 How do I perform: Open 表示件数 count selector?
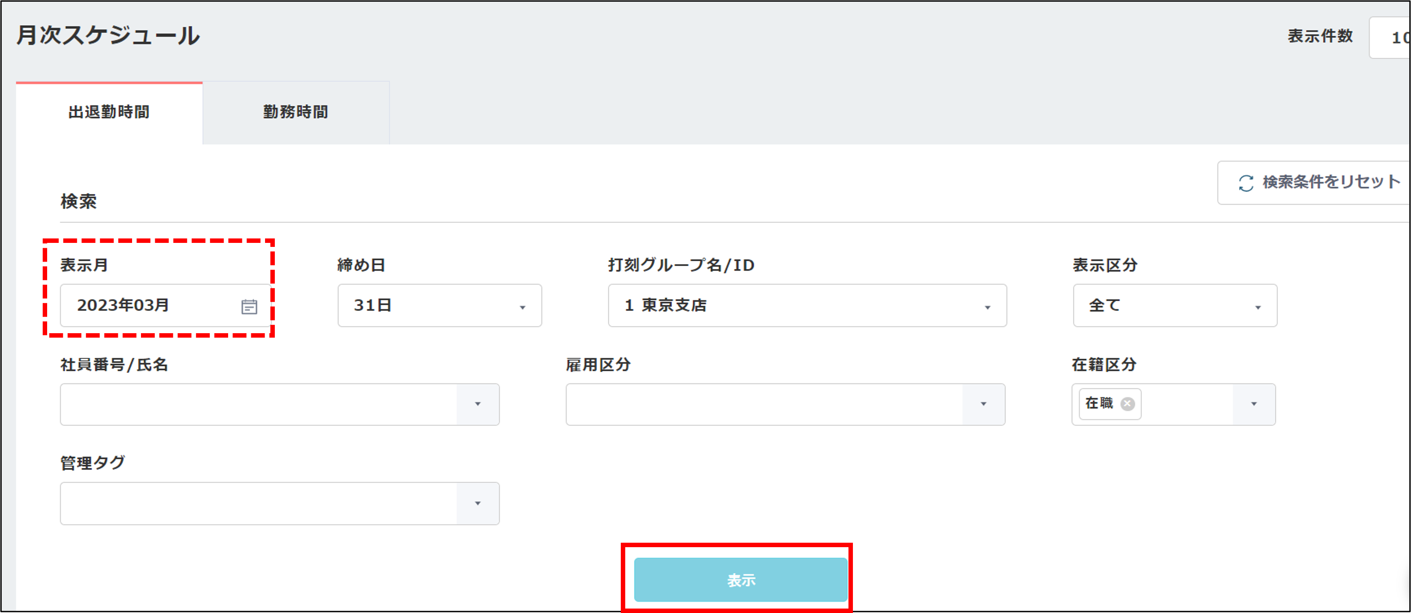[x=1391, y=37]
